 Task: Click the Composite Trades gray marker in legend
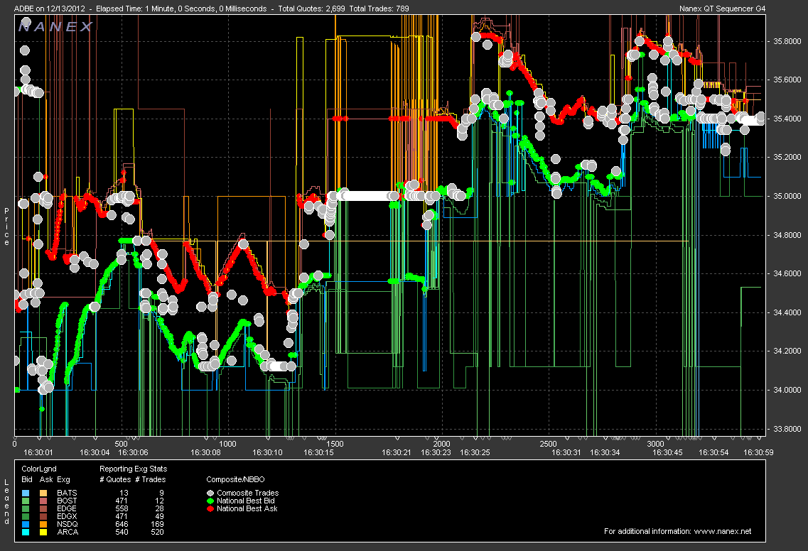click(210, 493)
